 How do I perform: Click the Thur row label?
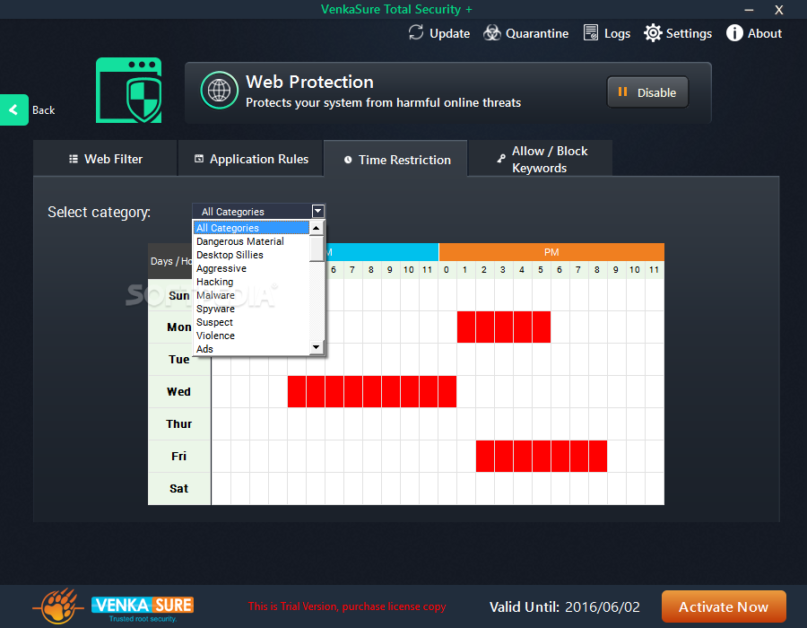(178, 423)
